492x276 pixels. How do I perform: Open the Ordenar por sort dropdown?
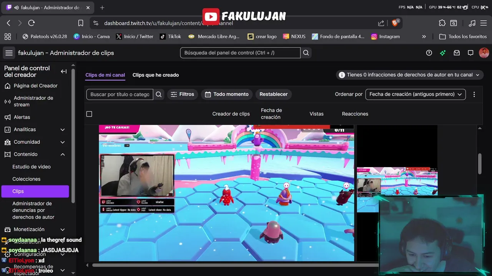coord(415,94)
